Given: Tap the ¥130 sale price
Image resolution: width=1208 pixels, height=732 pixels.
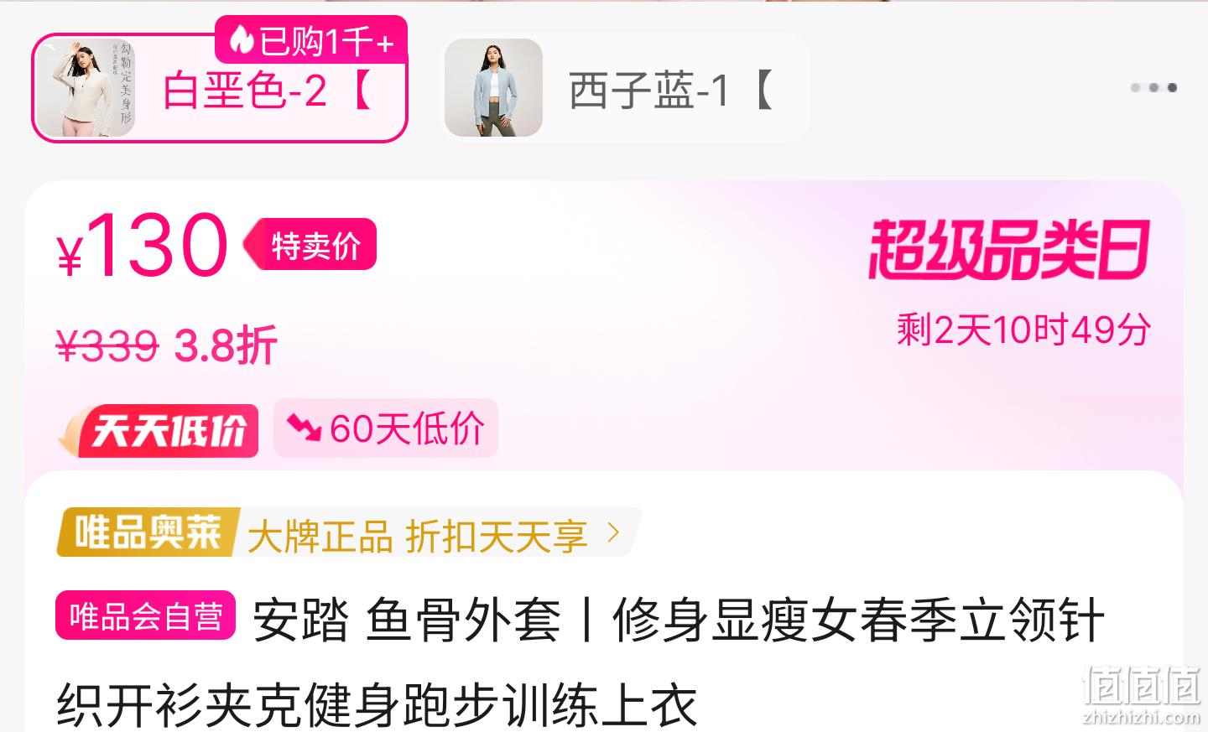Looking at the screenshot, I should point(143,246).
